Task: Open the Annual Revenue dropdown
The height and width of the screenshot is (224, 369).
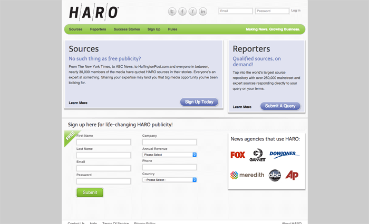Action: coord(169,155)
